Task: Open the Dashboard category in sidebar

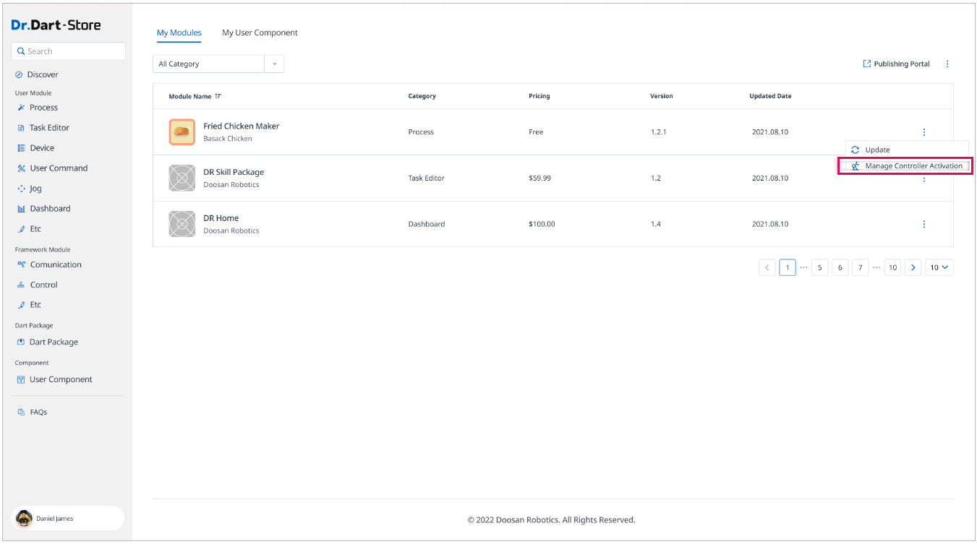Action: point(50,209)
